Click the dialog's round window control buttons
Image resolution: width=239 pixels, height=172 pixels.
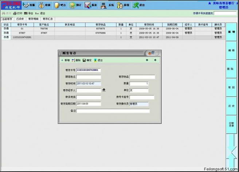[153, 53]
